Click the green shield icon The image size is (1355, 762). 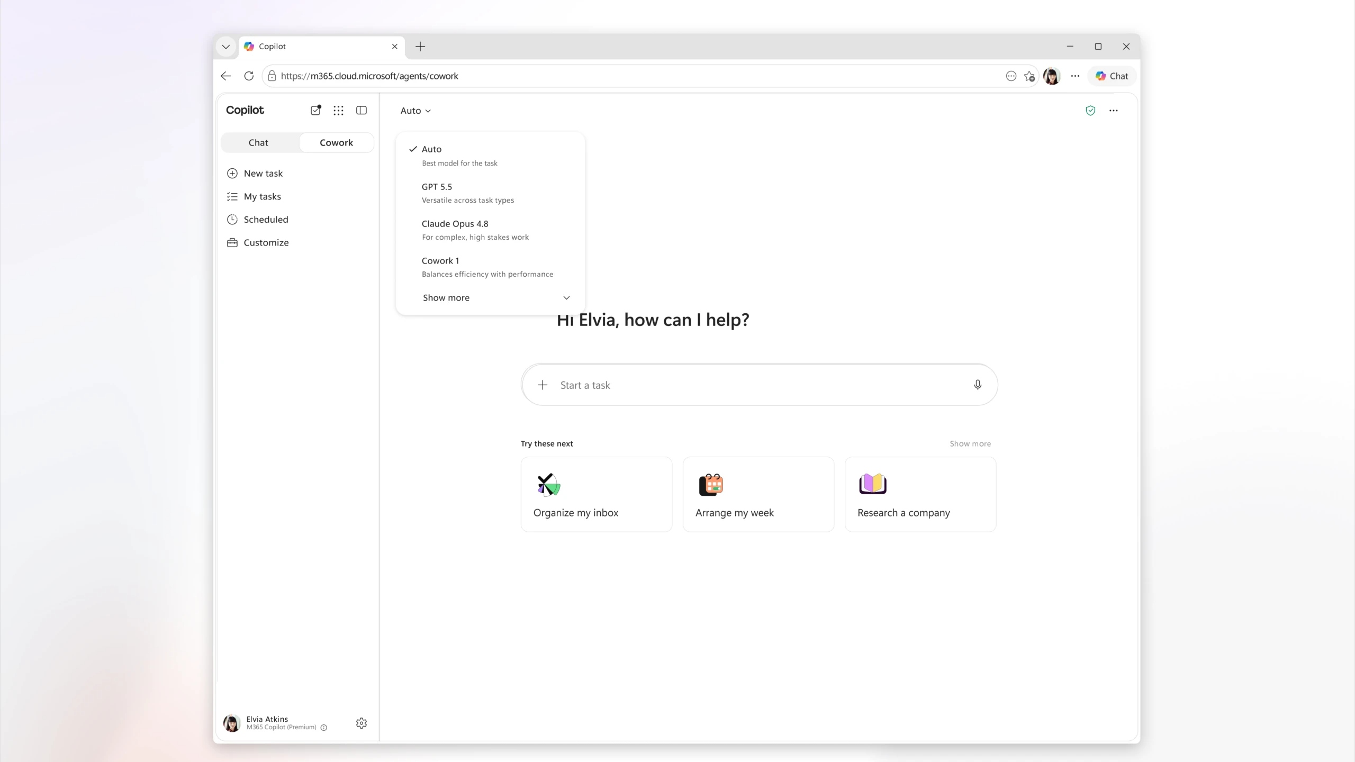tap(1090, 110)
